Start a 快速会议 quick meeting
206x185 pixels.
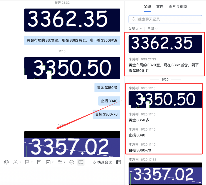tap(102, 162)
